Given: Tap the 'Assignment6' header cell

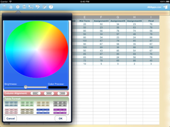Looking at the screenshot, I should (x=135, y=21).
